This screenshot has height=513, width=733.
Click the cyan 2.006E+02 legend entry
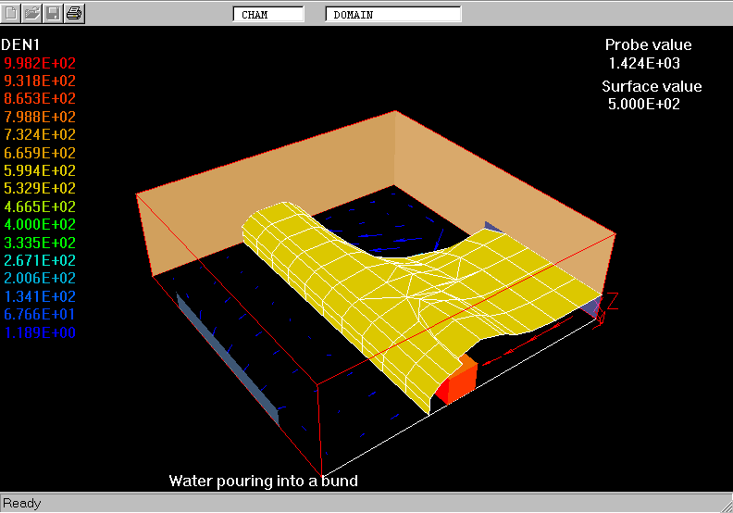[x=40, y=279]
